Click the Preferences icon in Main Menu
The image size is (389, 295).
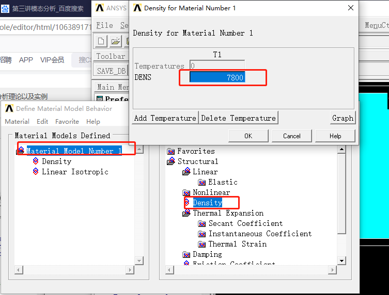(100, 99)
